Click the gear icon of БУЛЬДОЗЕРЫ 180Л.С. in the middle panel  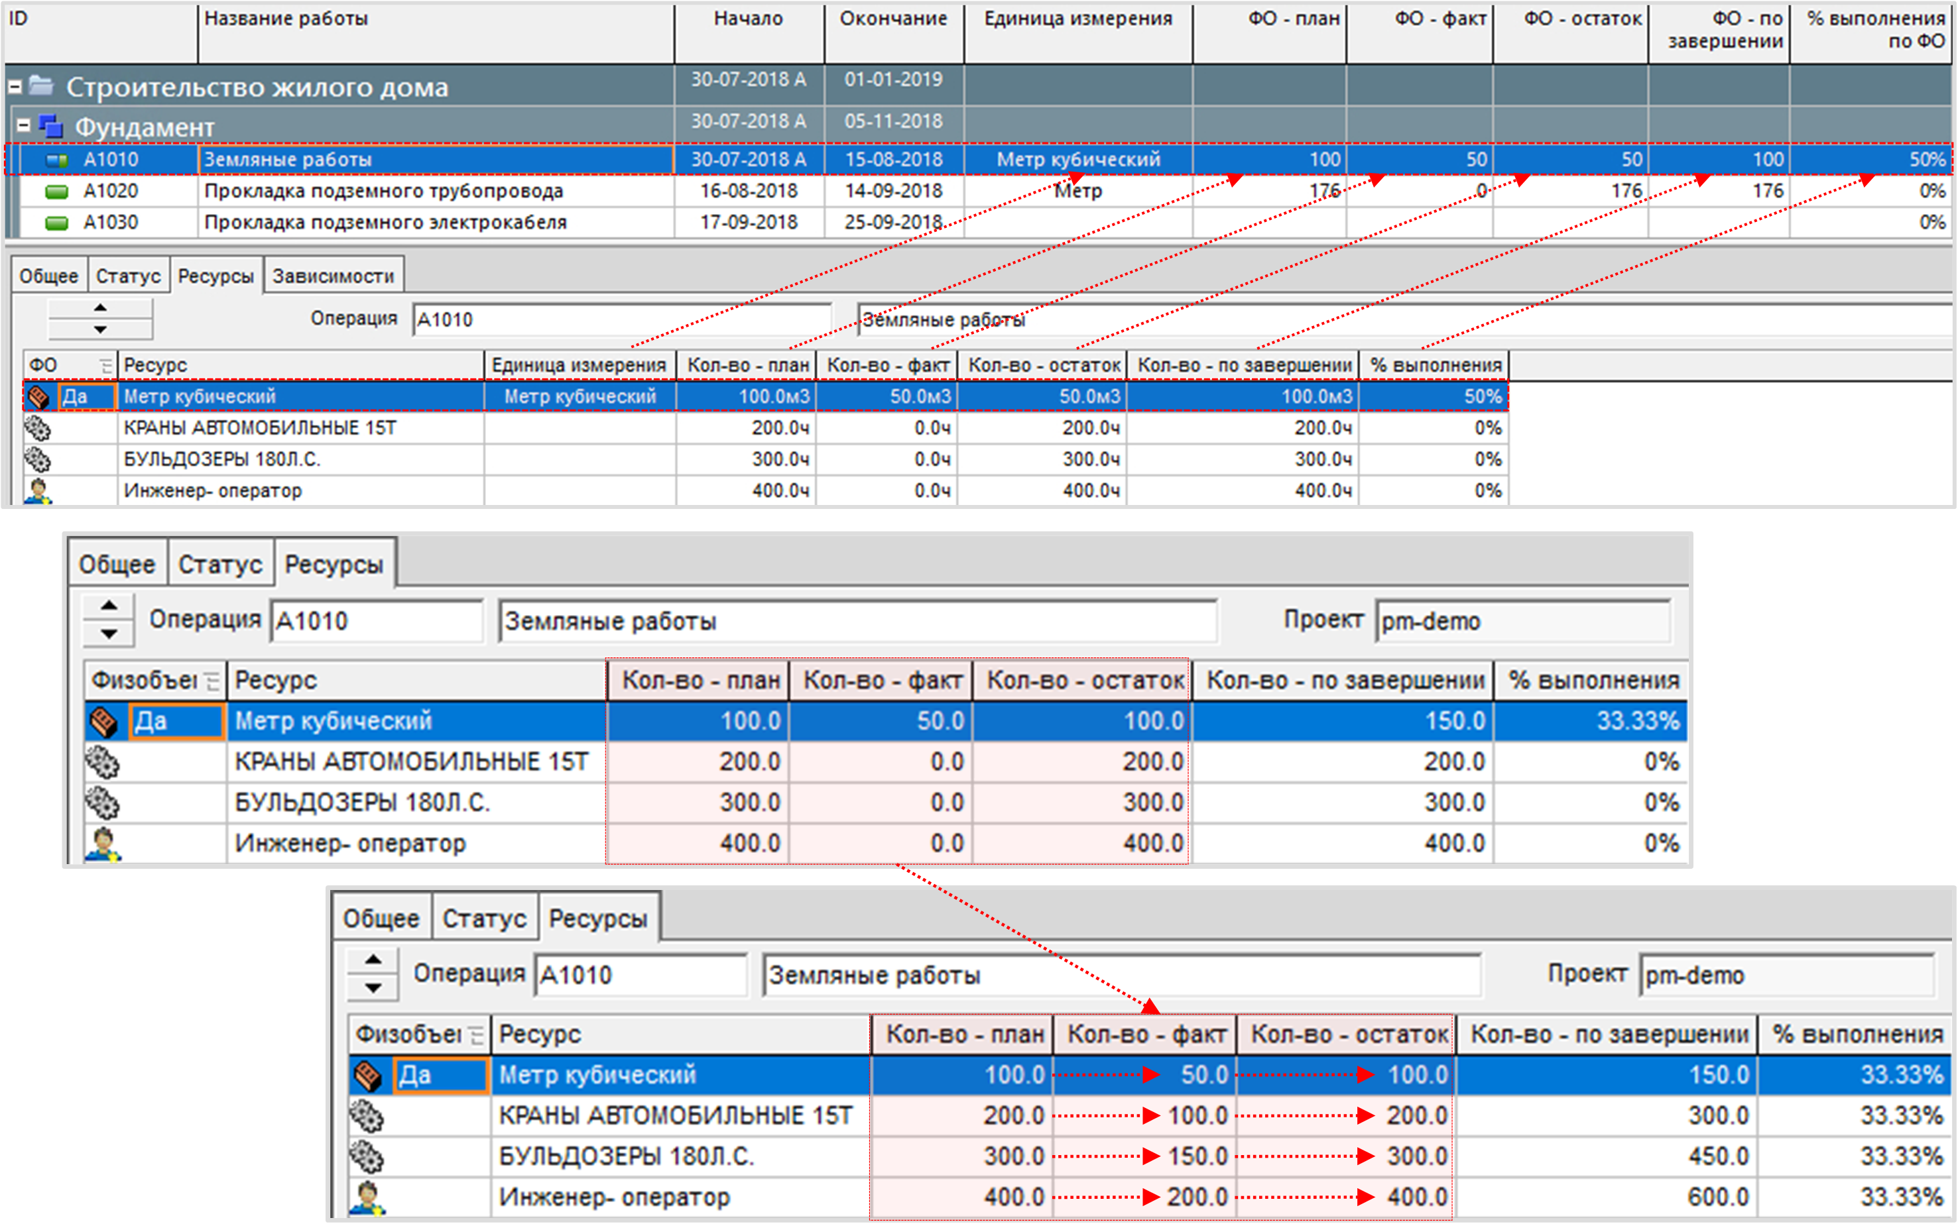pyautogui.click(x=103, y=803)
